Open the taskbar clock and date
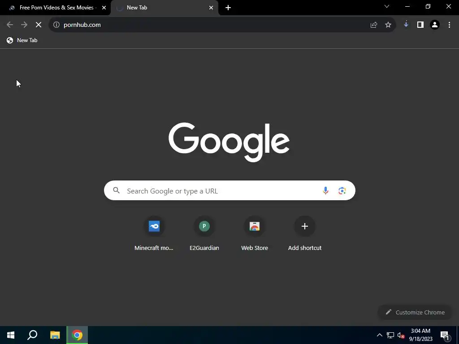459x344 pixels. pyautogui.click(x=420, y=335)
